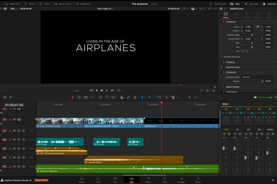
Task: Toggle the Linked Selection chain icon
Action: tap(128, 97)
